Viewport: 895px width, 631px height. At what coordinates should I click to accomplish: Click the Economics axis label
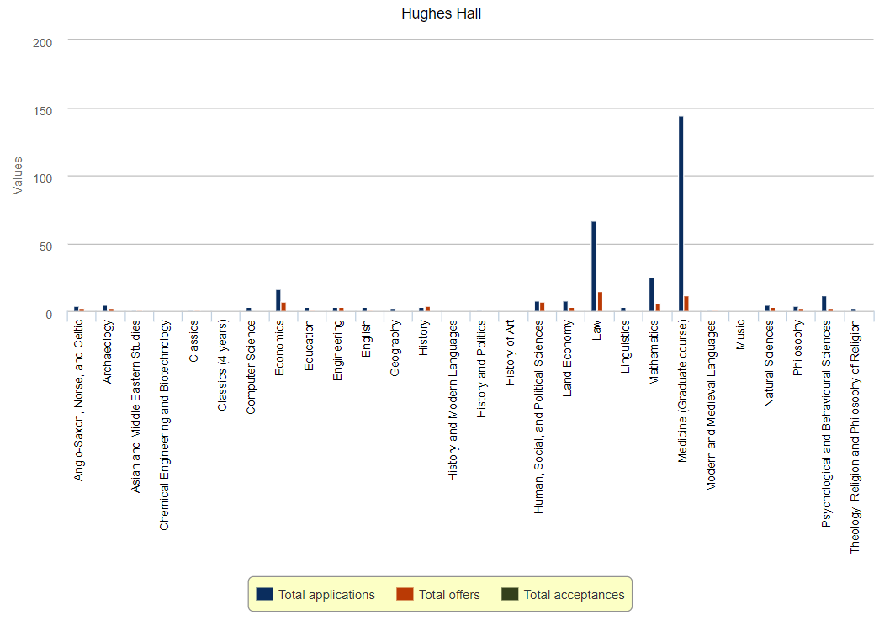pos(279,347)
